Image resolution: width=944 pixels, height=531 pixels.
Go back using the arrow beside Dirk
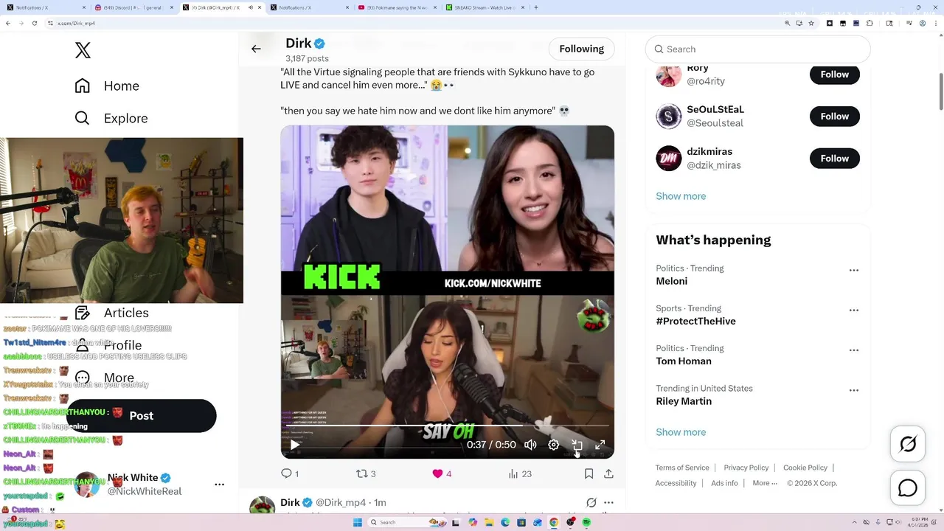(256, 49)
